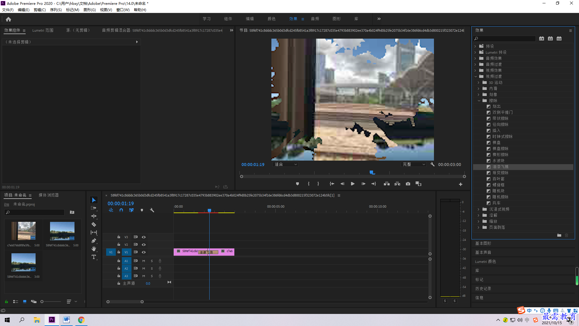This screenshot has height=326, width=579.
Task: Collapse the 擦除 folder
Action: point(479,101)
